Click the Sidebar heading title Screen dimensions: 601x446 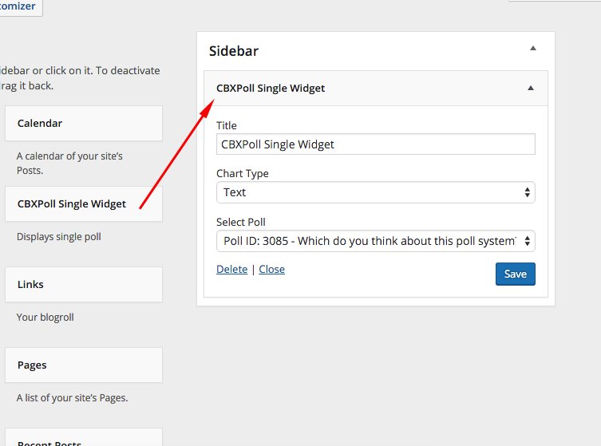click(234, 51)
